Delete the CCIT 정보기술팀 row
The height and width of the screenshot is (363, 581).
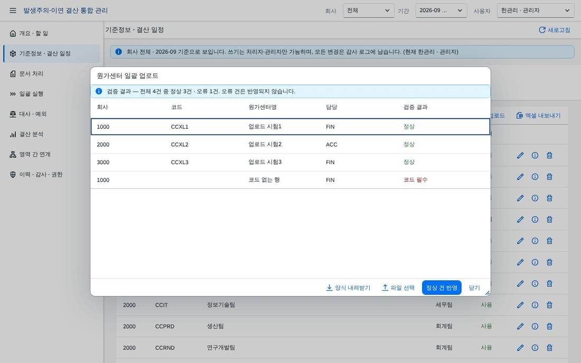click(549, 305)
